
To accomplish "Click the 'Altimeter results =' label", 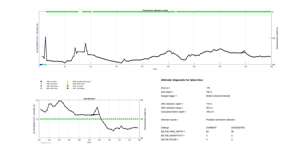I will [x=170, y=120].
